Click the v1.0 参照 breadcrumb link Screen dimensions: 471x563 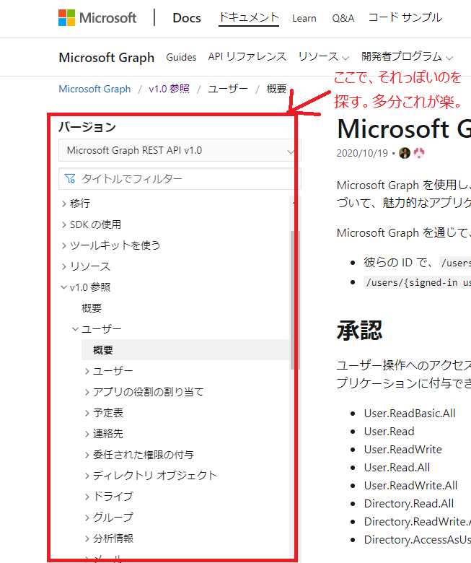pos(169,89)
